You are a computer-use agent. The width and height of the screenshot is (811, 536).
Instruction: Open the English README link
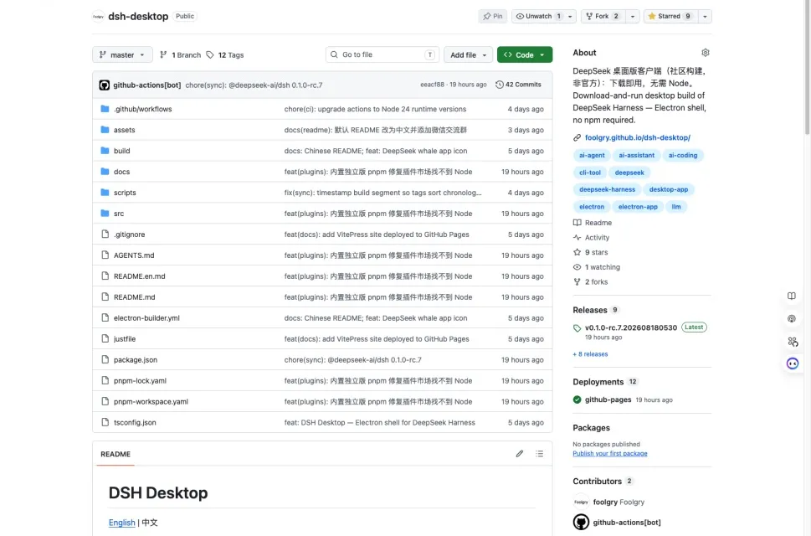click(x=121, y=523)
